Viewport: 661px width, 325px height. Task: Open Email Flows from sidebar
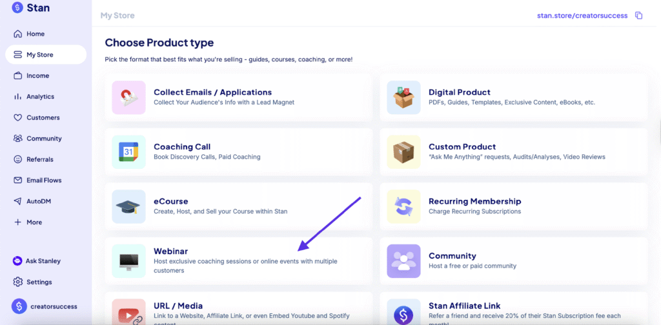(44, 180)
